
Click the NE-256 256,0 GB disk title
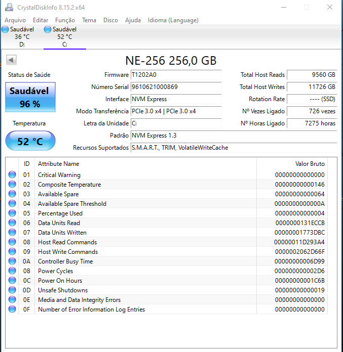pos(171,61)
